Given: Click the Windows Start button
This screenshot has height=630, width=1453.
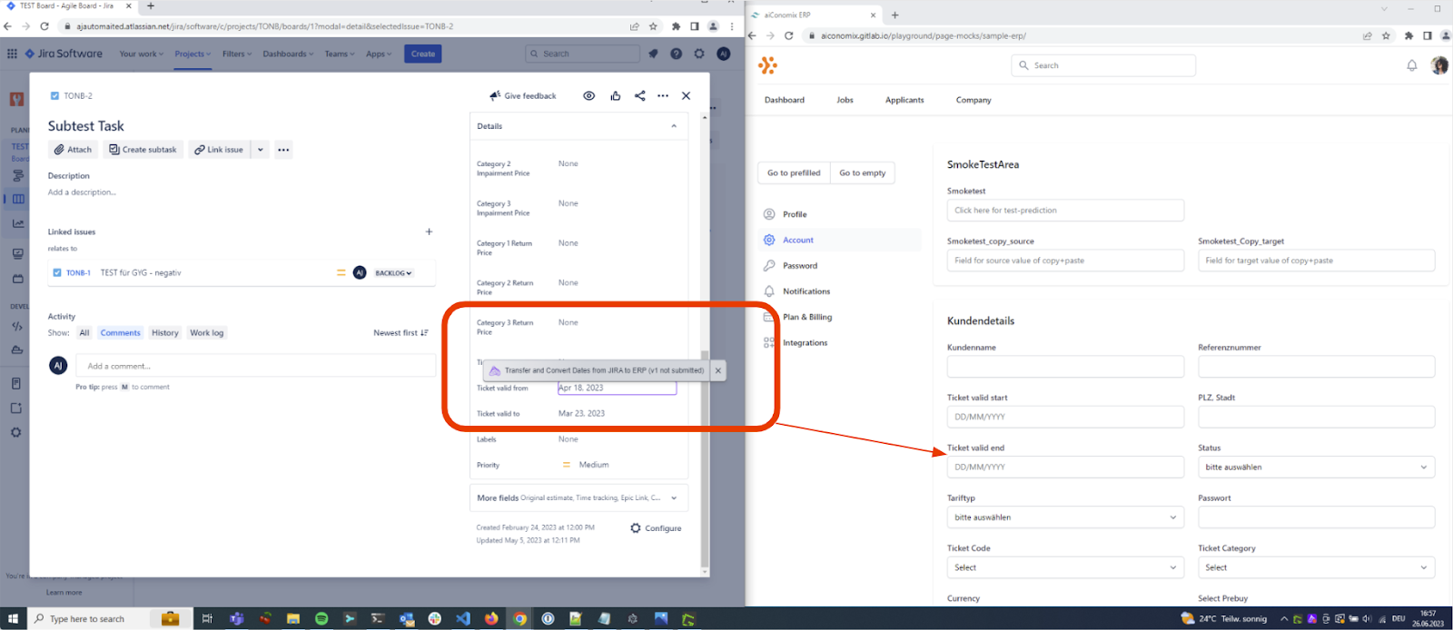Looking at the screenshot, I should click(13, 619).
